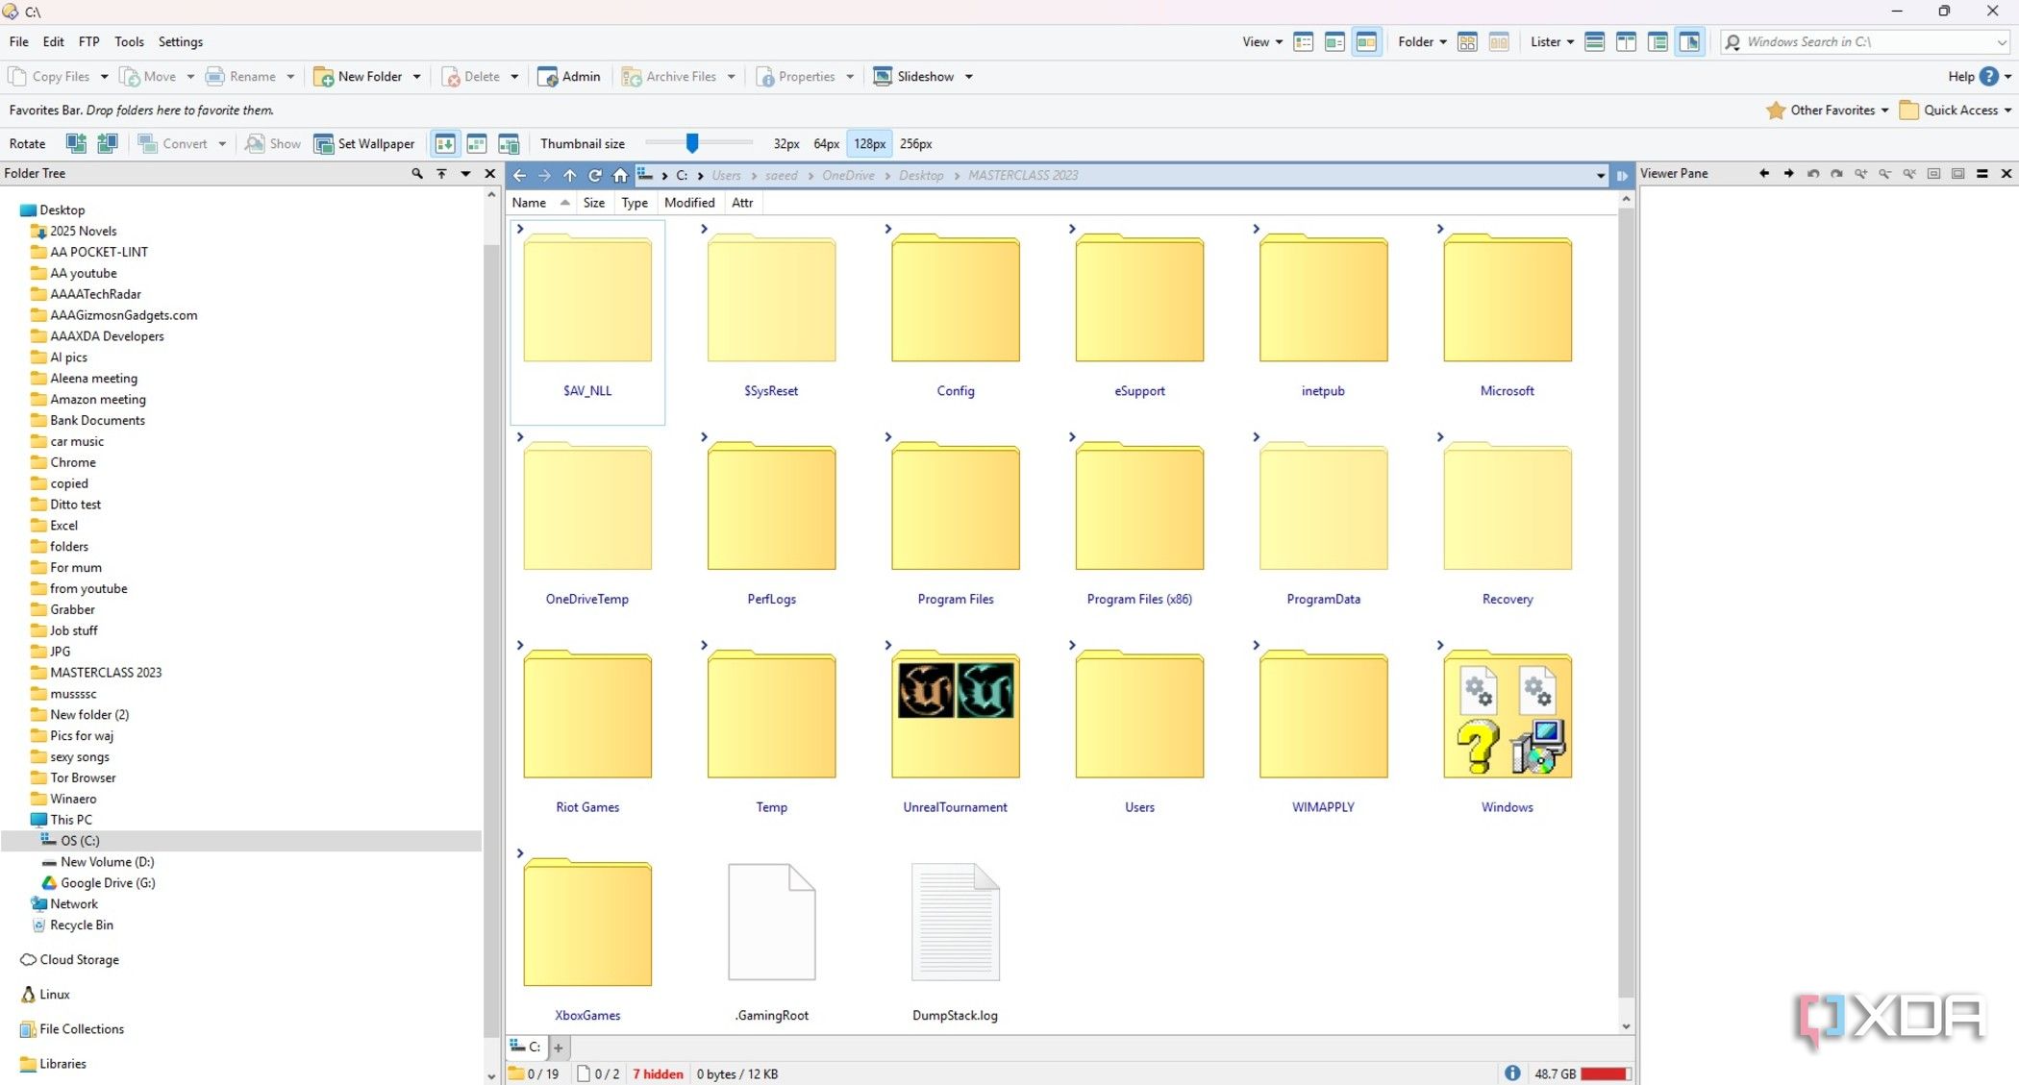Switch to Details view mode icon
The image size is (2019, 1085).
point(1304,42)
